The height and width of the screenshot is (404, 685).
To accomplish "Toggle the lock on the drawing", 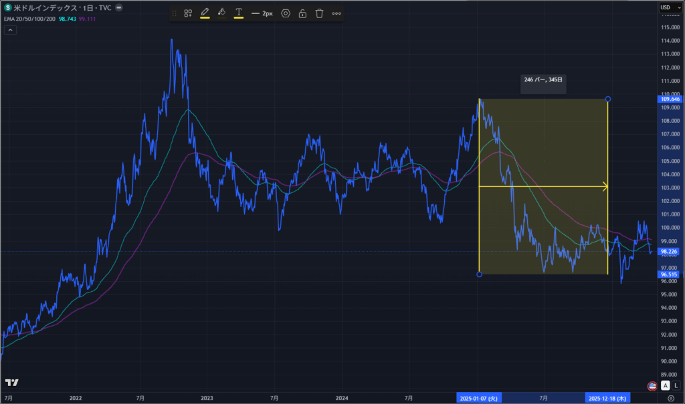I will point(302,13).
